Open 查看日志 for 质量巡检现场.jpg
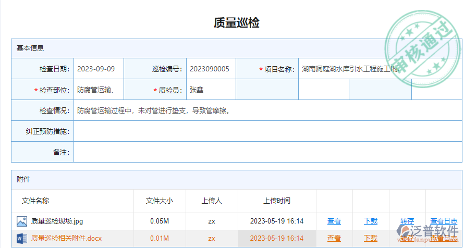 [444, 221]
